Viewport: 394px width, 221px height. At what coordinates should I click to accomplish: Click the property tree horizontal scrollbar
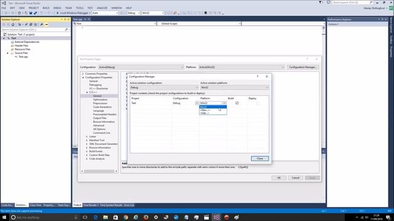click(x=99, y=171)
